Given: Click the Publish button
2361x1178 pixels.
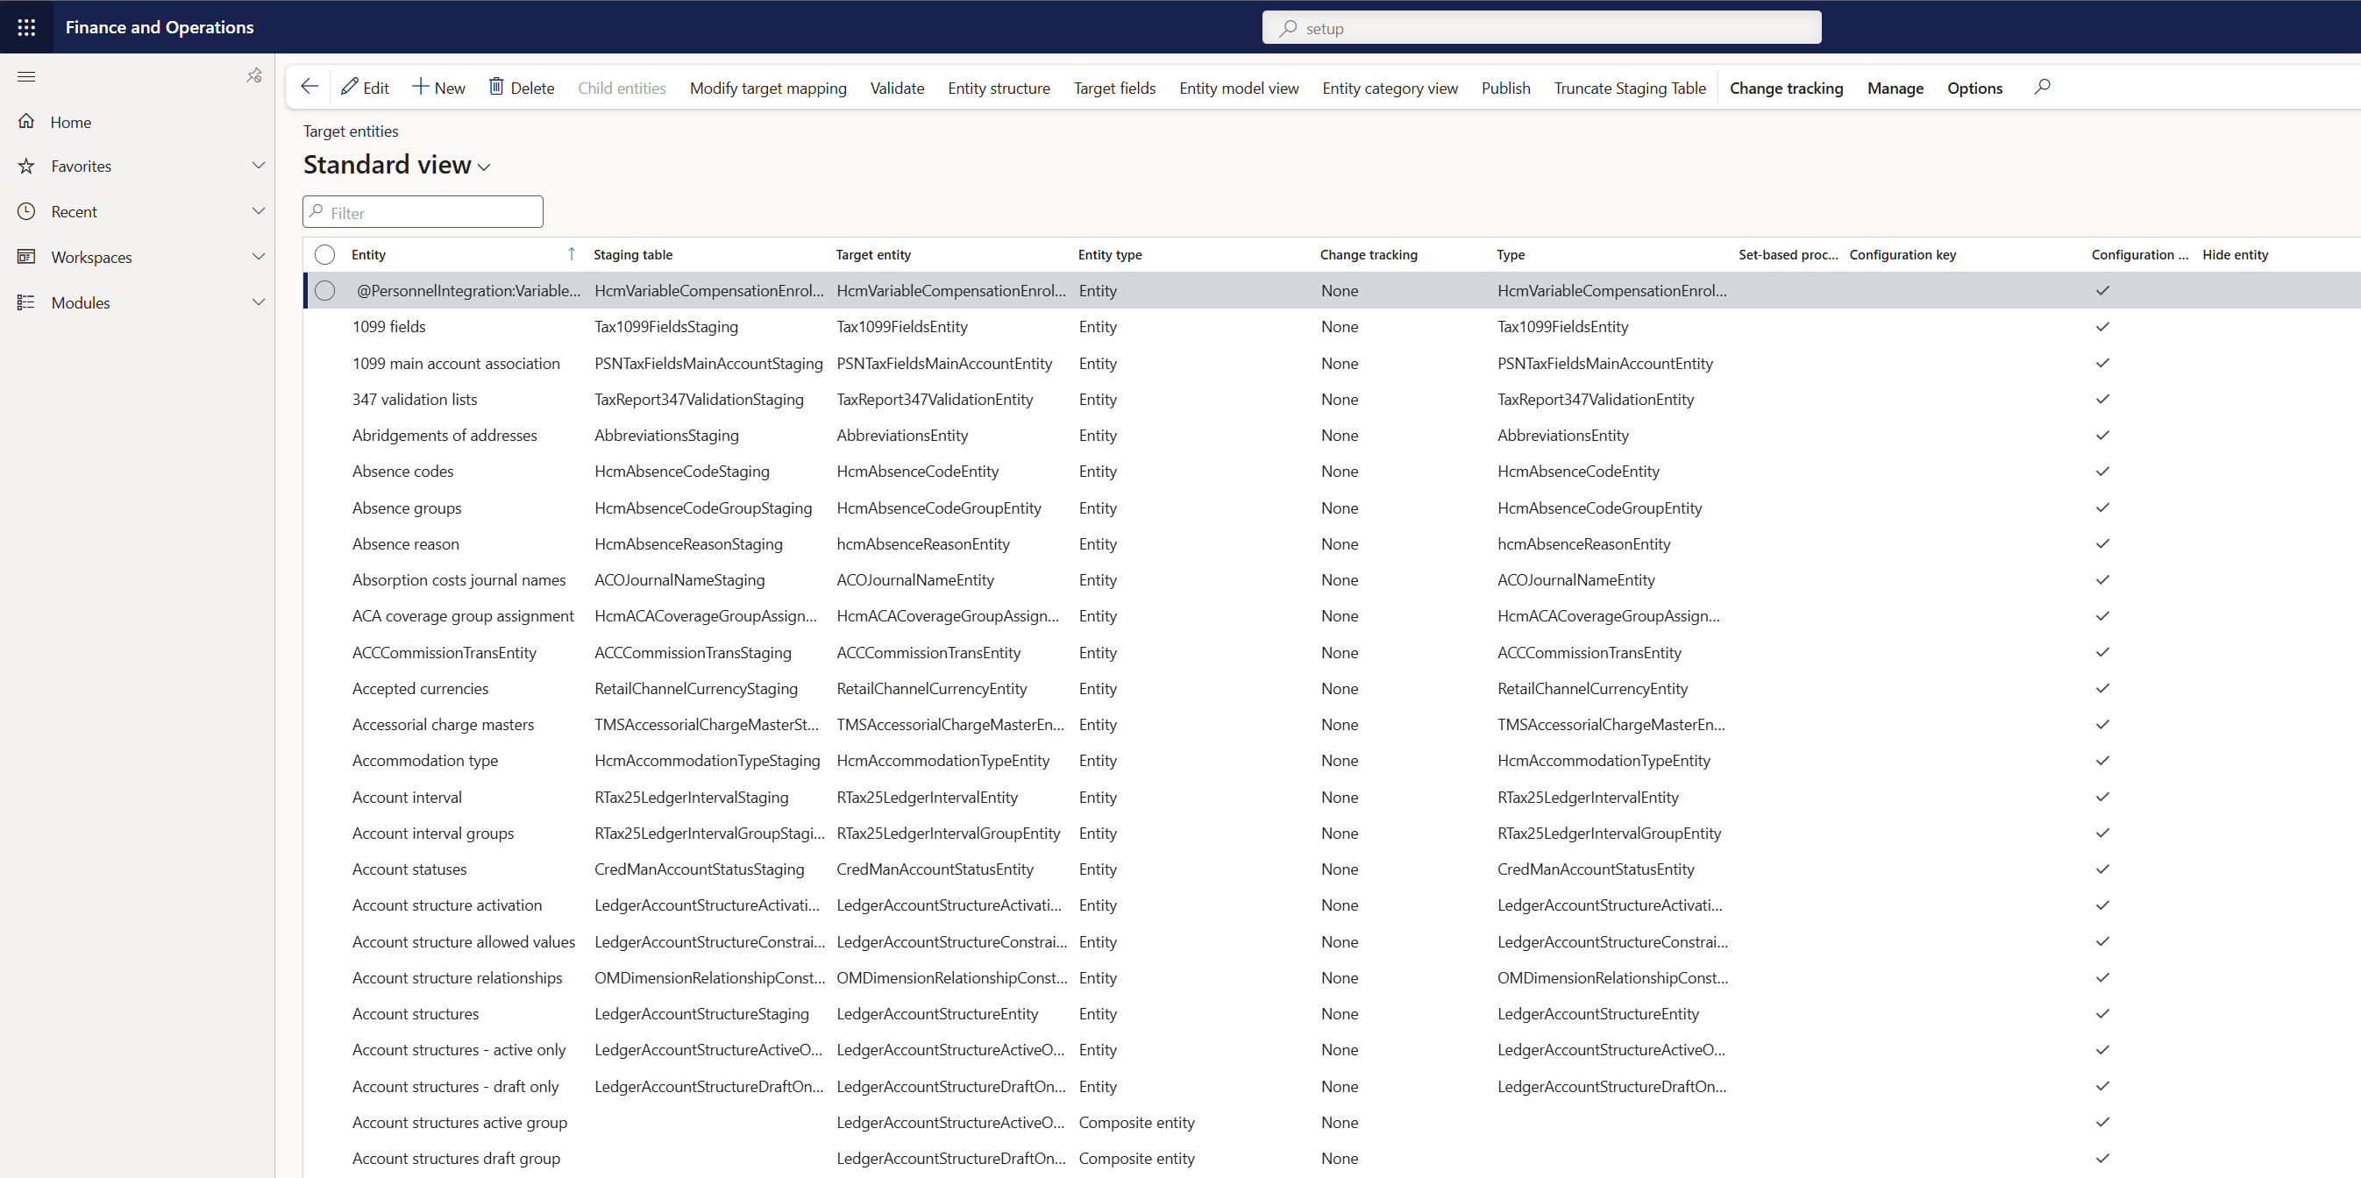Looking at the screenshot, I should (x=1505, y=88).
